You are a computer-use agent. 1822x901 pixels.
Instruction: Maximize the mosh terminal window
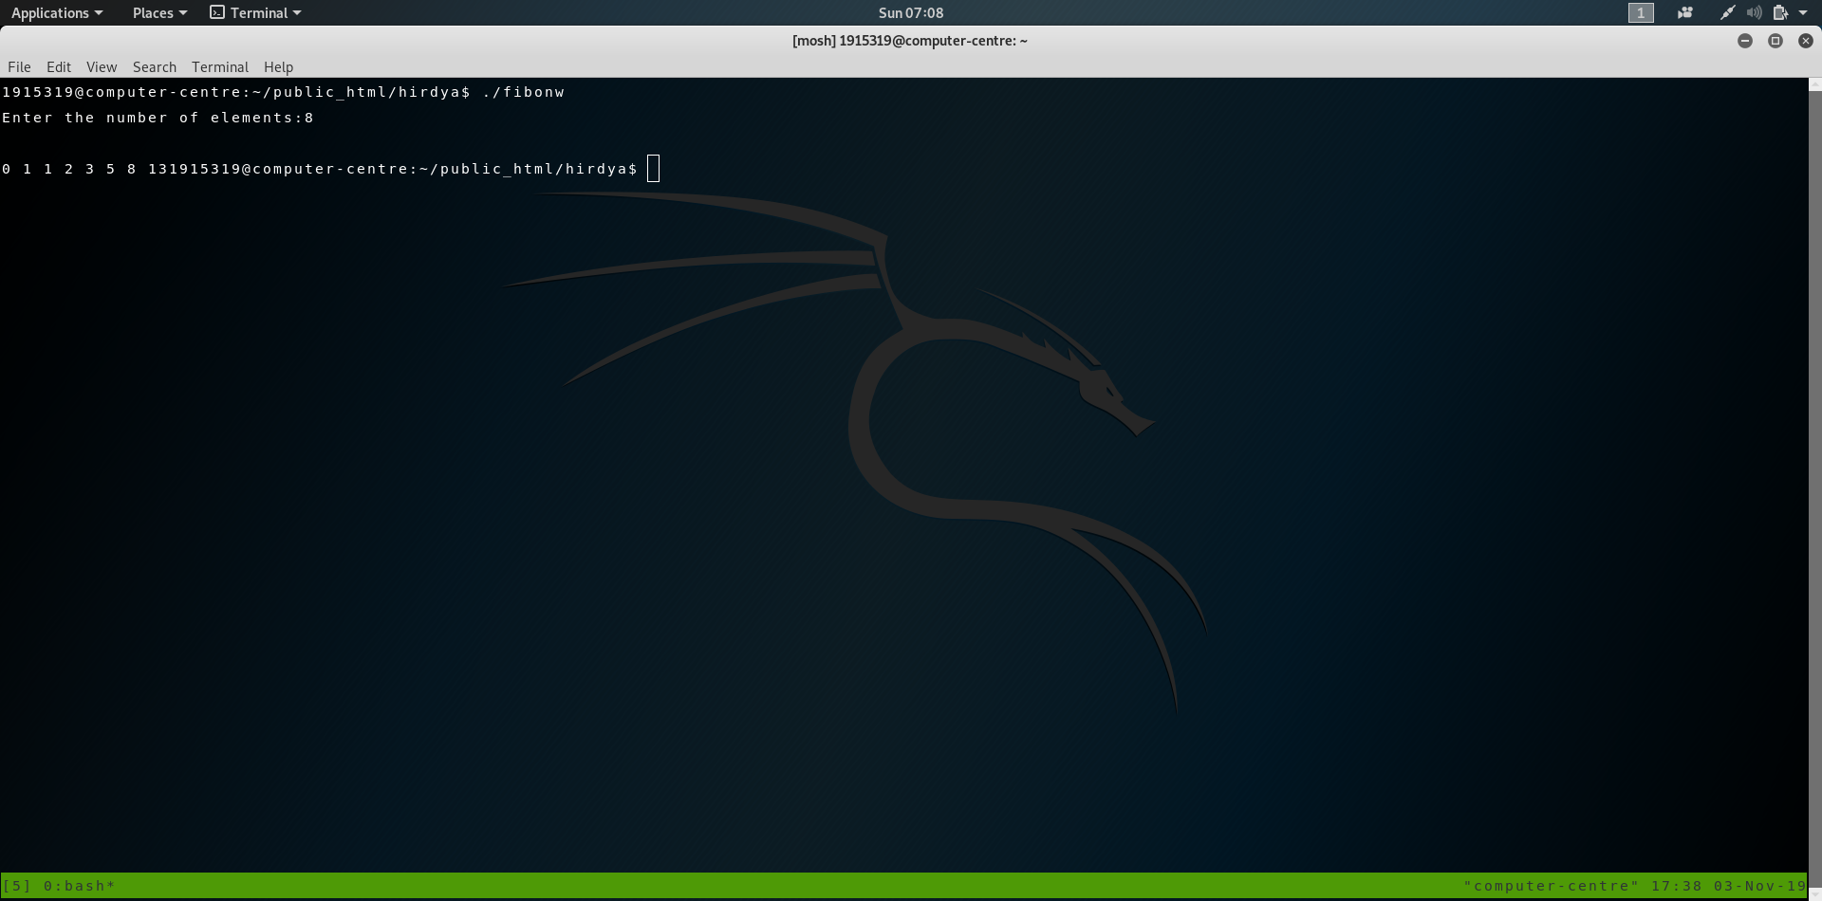tap(1776, 41)
